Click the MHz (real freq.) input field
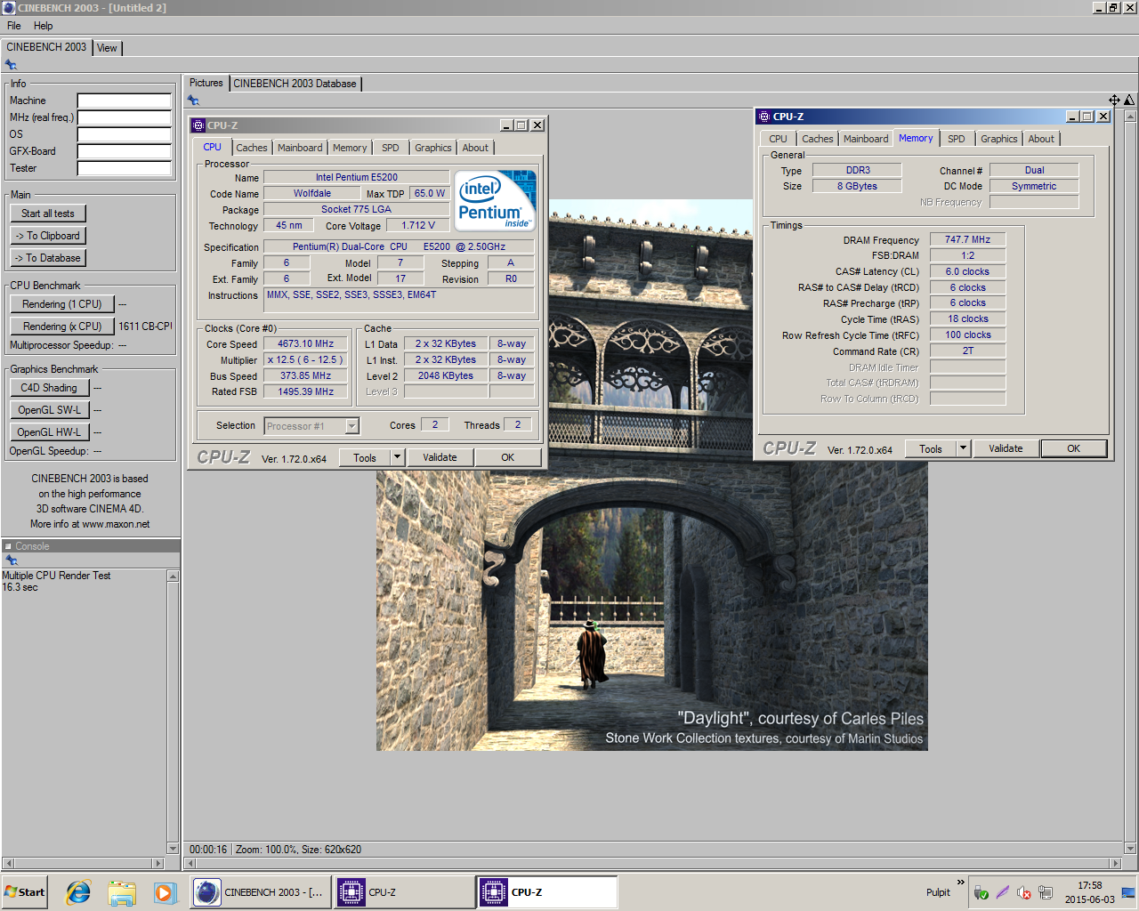This screenshot has height=911, width=1139. [x=125, y=117]
